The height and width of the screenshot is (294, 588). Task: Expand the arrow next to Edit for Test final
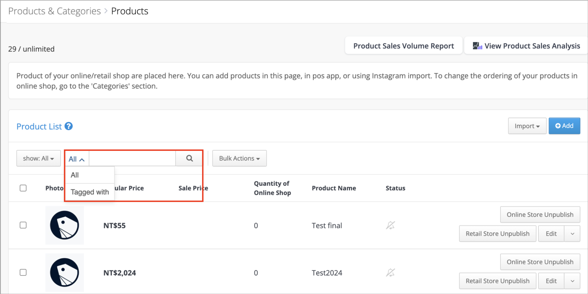click(x=572, y=234)
